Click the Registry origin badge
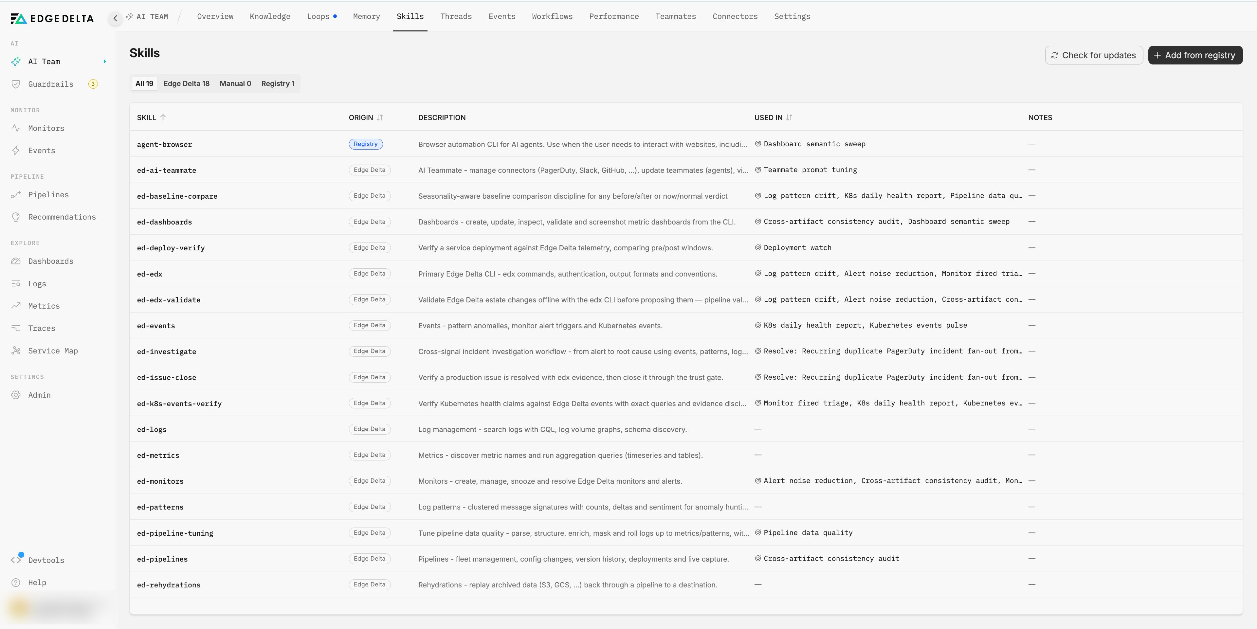The image size is (1257, 629). (x=366, y=144)
